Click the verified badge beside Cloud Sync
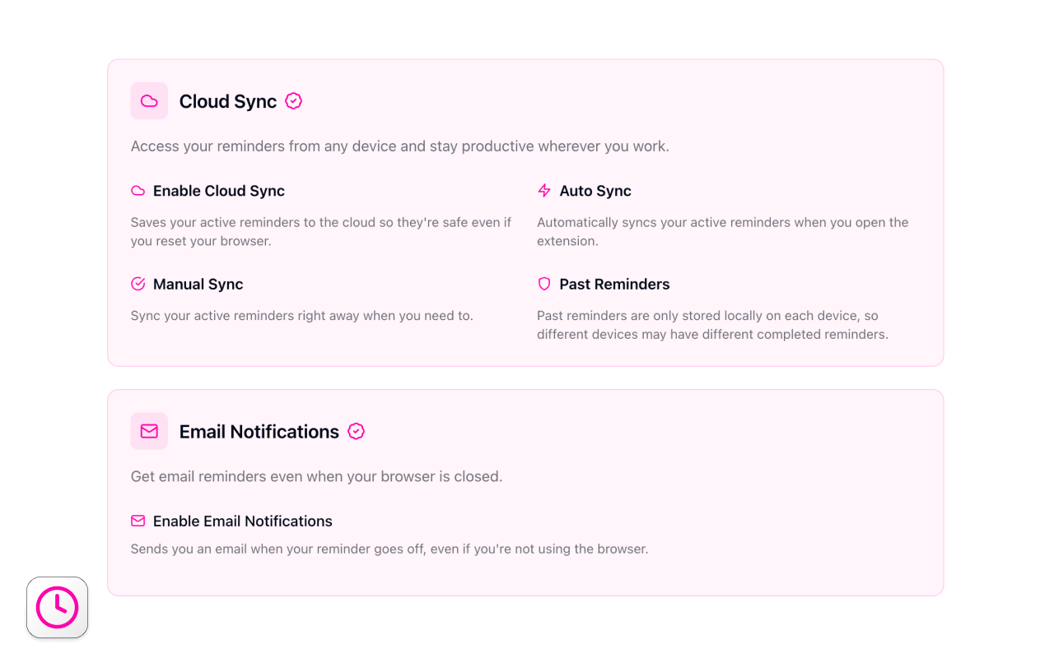 point(294,100)
